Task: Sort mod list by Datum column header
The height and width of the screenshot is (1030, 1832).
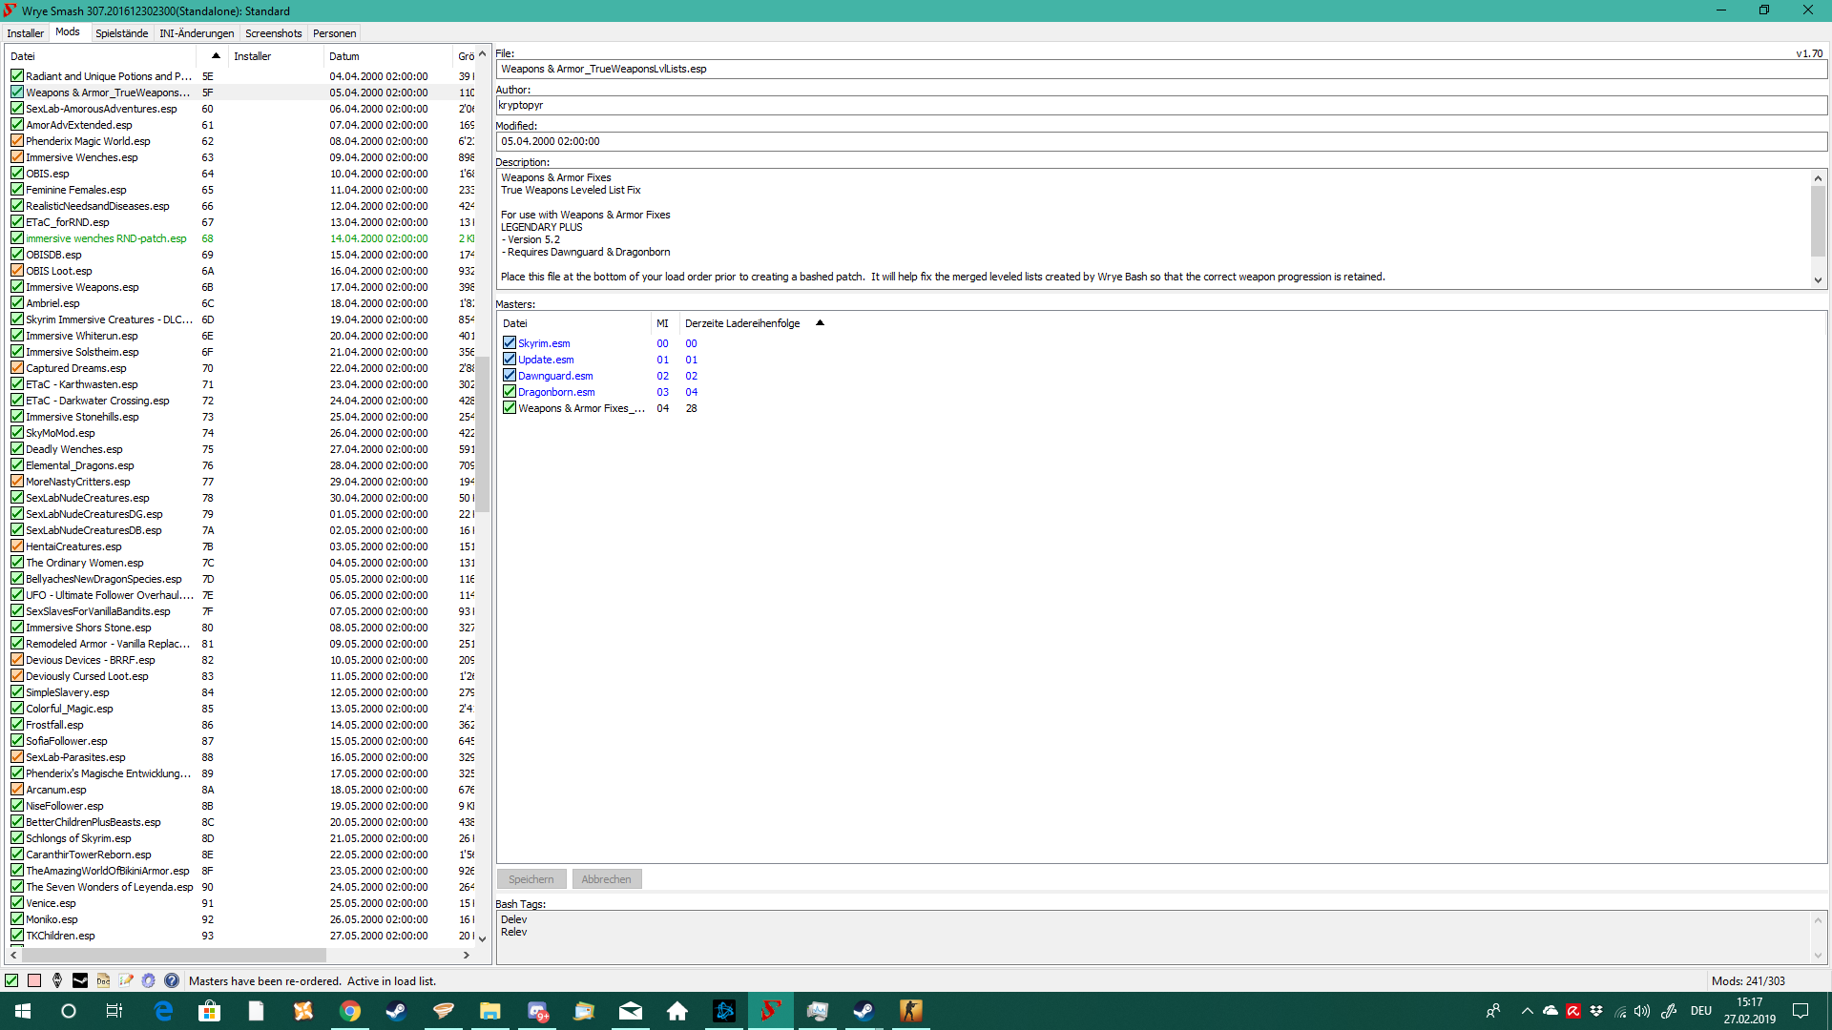Action: [387, 56]
